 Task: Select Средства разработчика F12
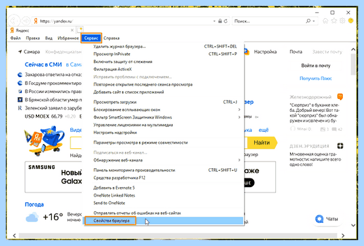click(164, 177)
